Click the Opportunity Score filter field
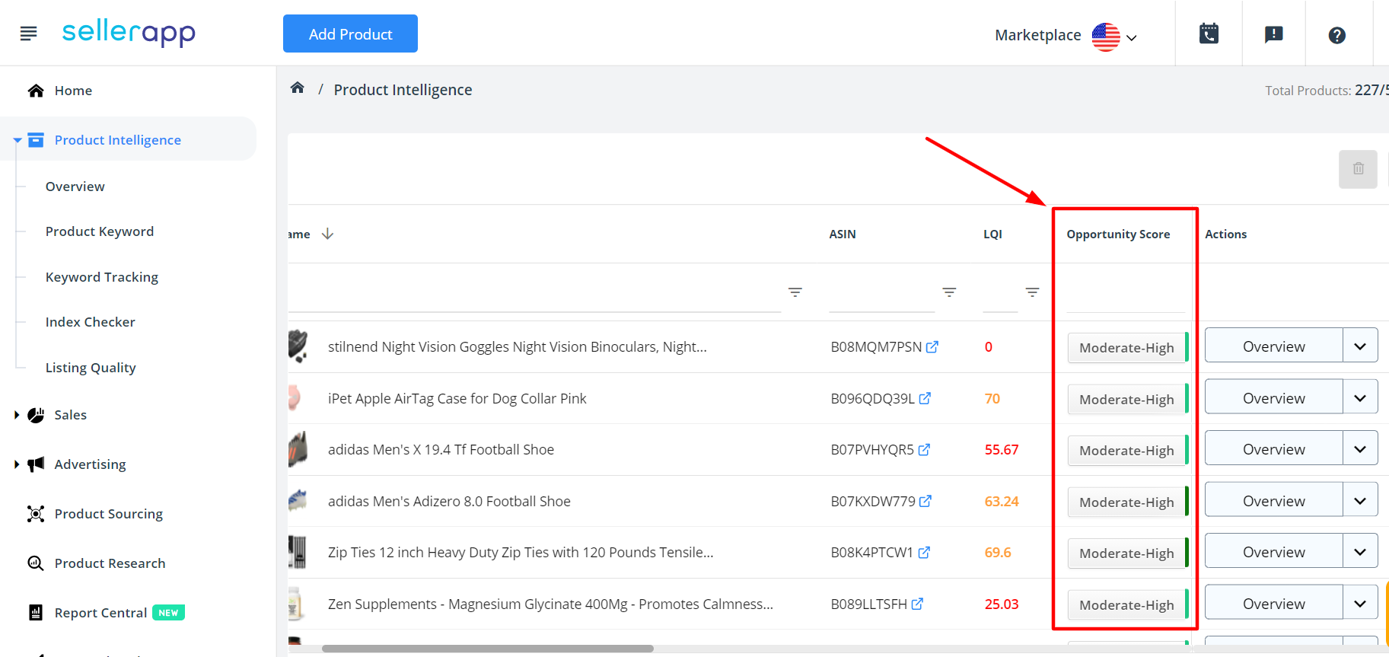 pyautogui.click(x=1126, y=292)
